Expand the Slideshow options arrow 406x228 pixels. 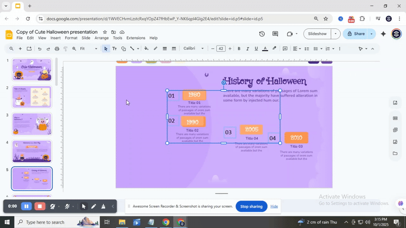(335, 34)
